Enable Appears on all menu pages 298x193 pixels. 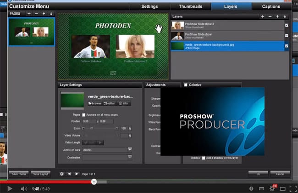tap(83, 115)
